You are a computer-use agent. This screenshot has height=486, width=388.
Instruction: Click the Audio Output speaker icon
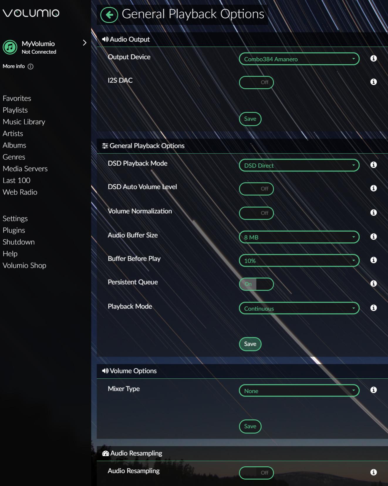105,39
